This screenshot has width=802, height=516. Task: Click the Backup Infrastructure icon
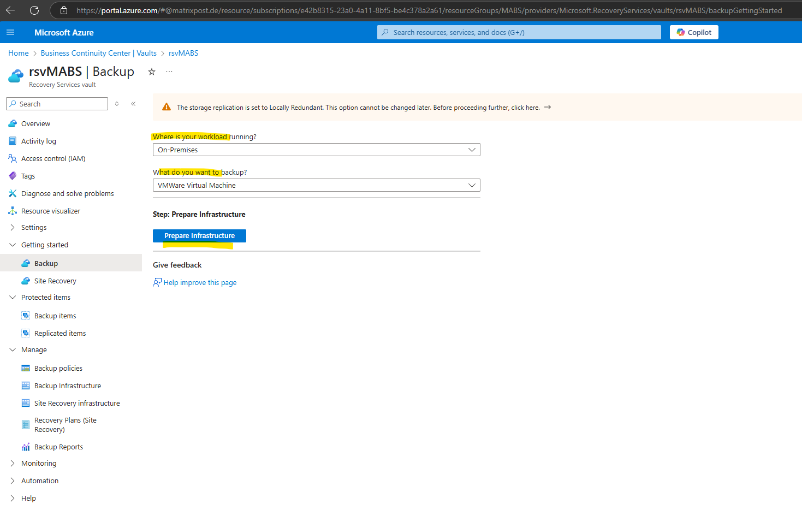26,385
